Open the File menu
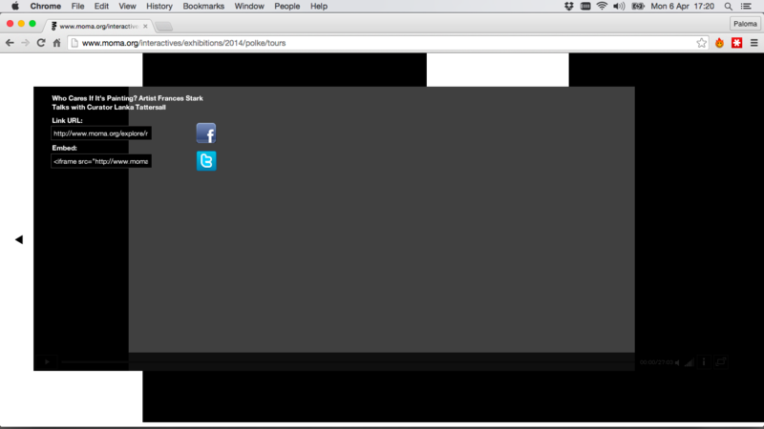This screenshot has height=429, width=764. pos(77,7)
